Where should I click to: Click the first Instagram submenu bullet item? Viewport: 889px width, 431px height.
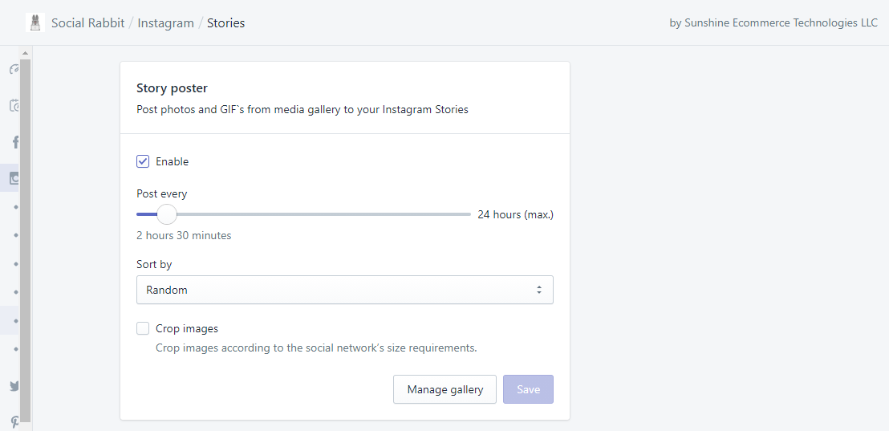15,207
